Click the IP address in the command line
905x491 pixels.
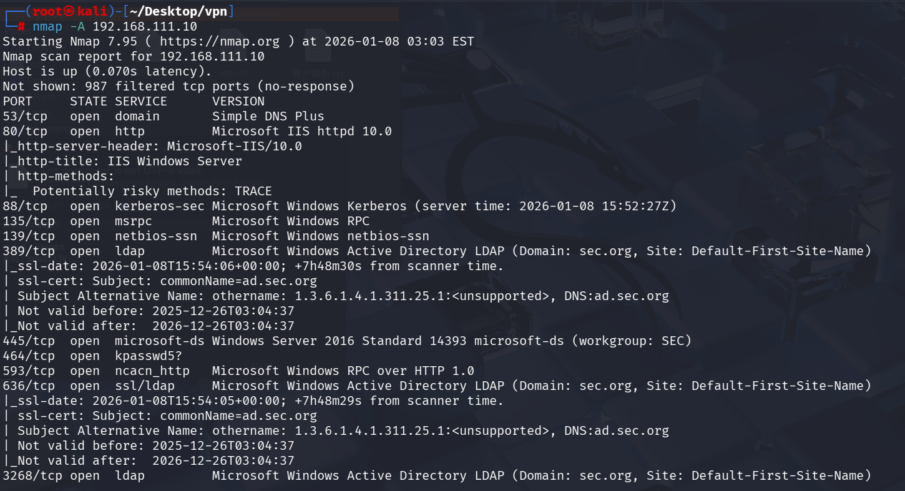coord(145,26)
